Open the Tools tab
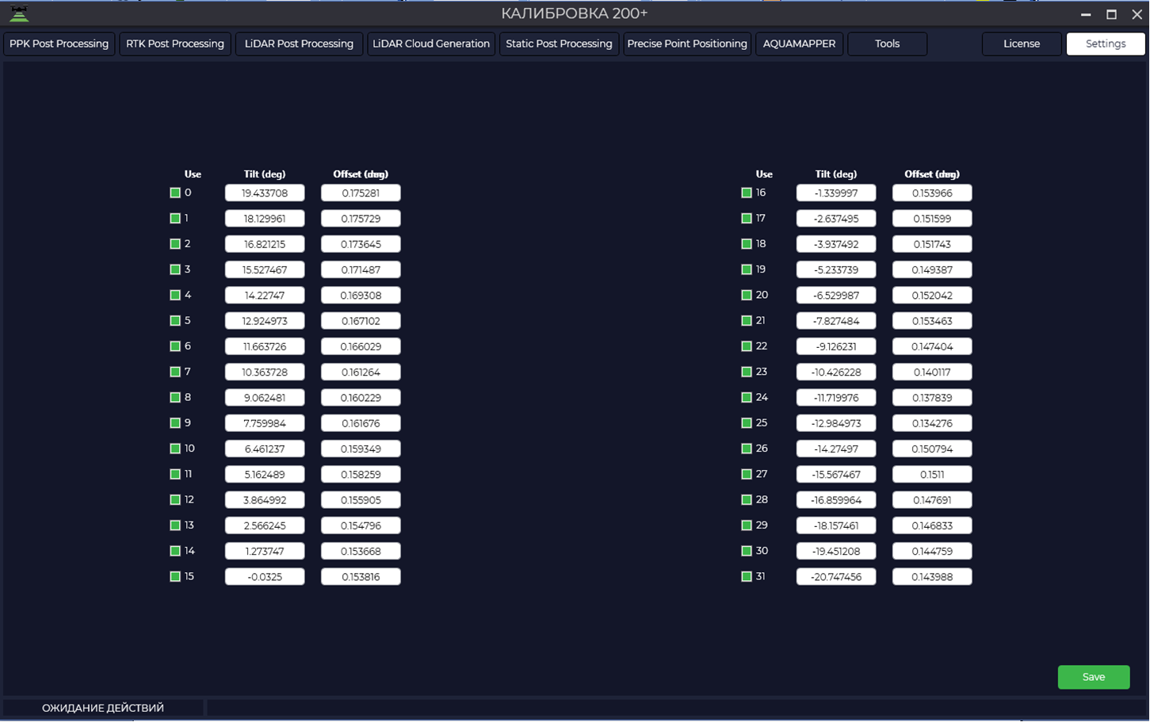 click(x=887, y=44)
